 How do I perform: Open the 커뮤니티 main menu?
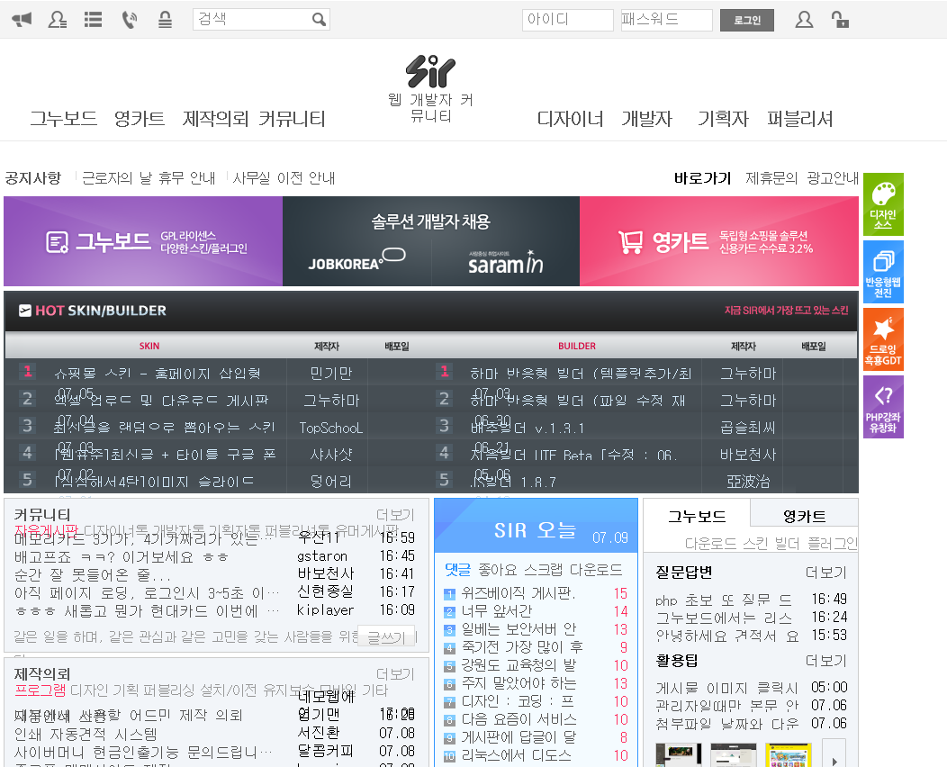click(292, 119)
